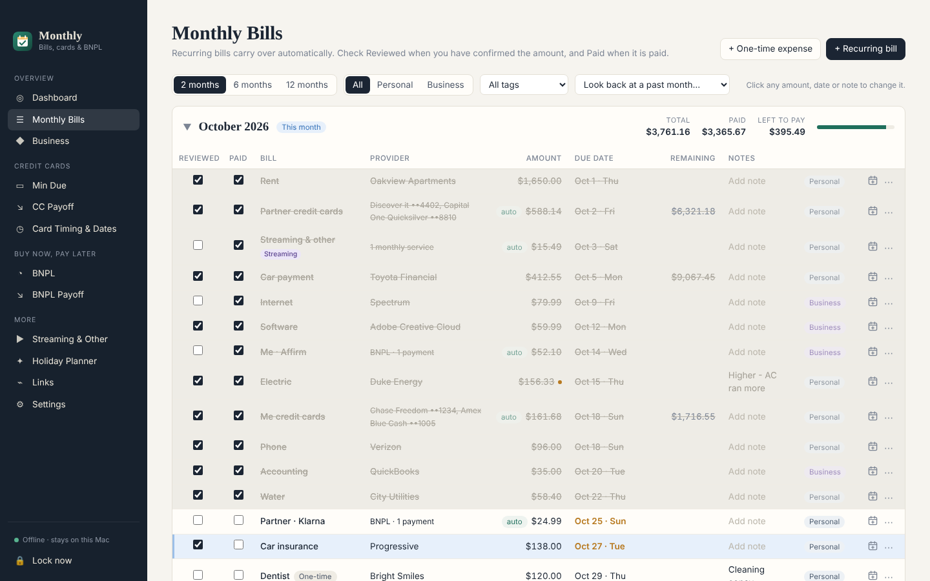The image size is (930, 581).
Task: Open the All tags dropdown
Action: 524,85
